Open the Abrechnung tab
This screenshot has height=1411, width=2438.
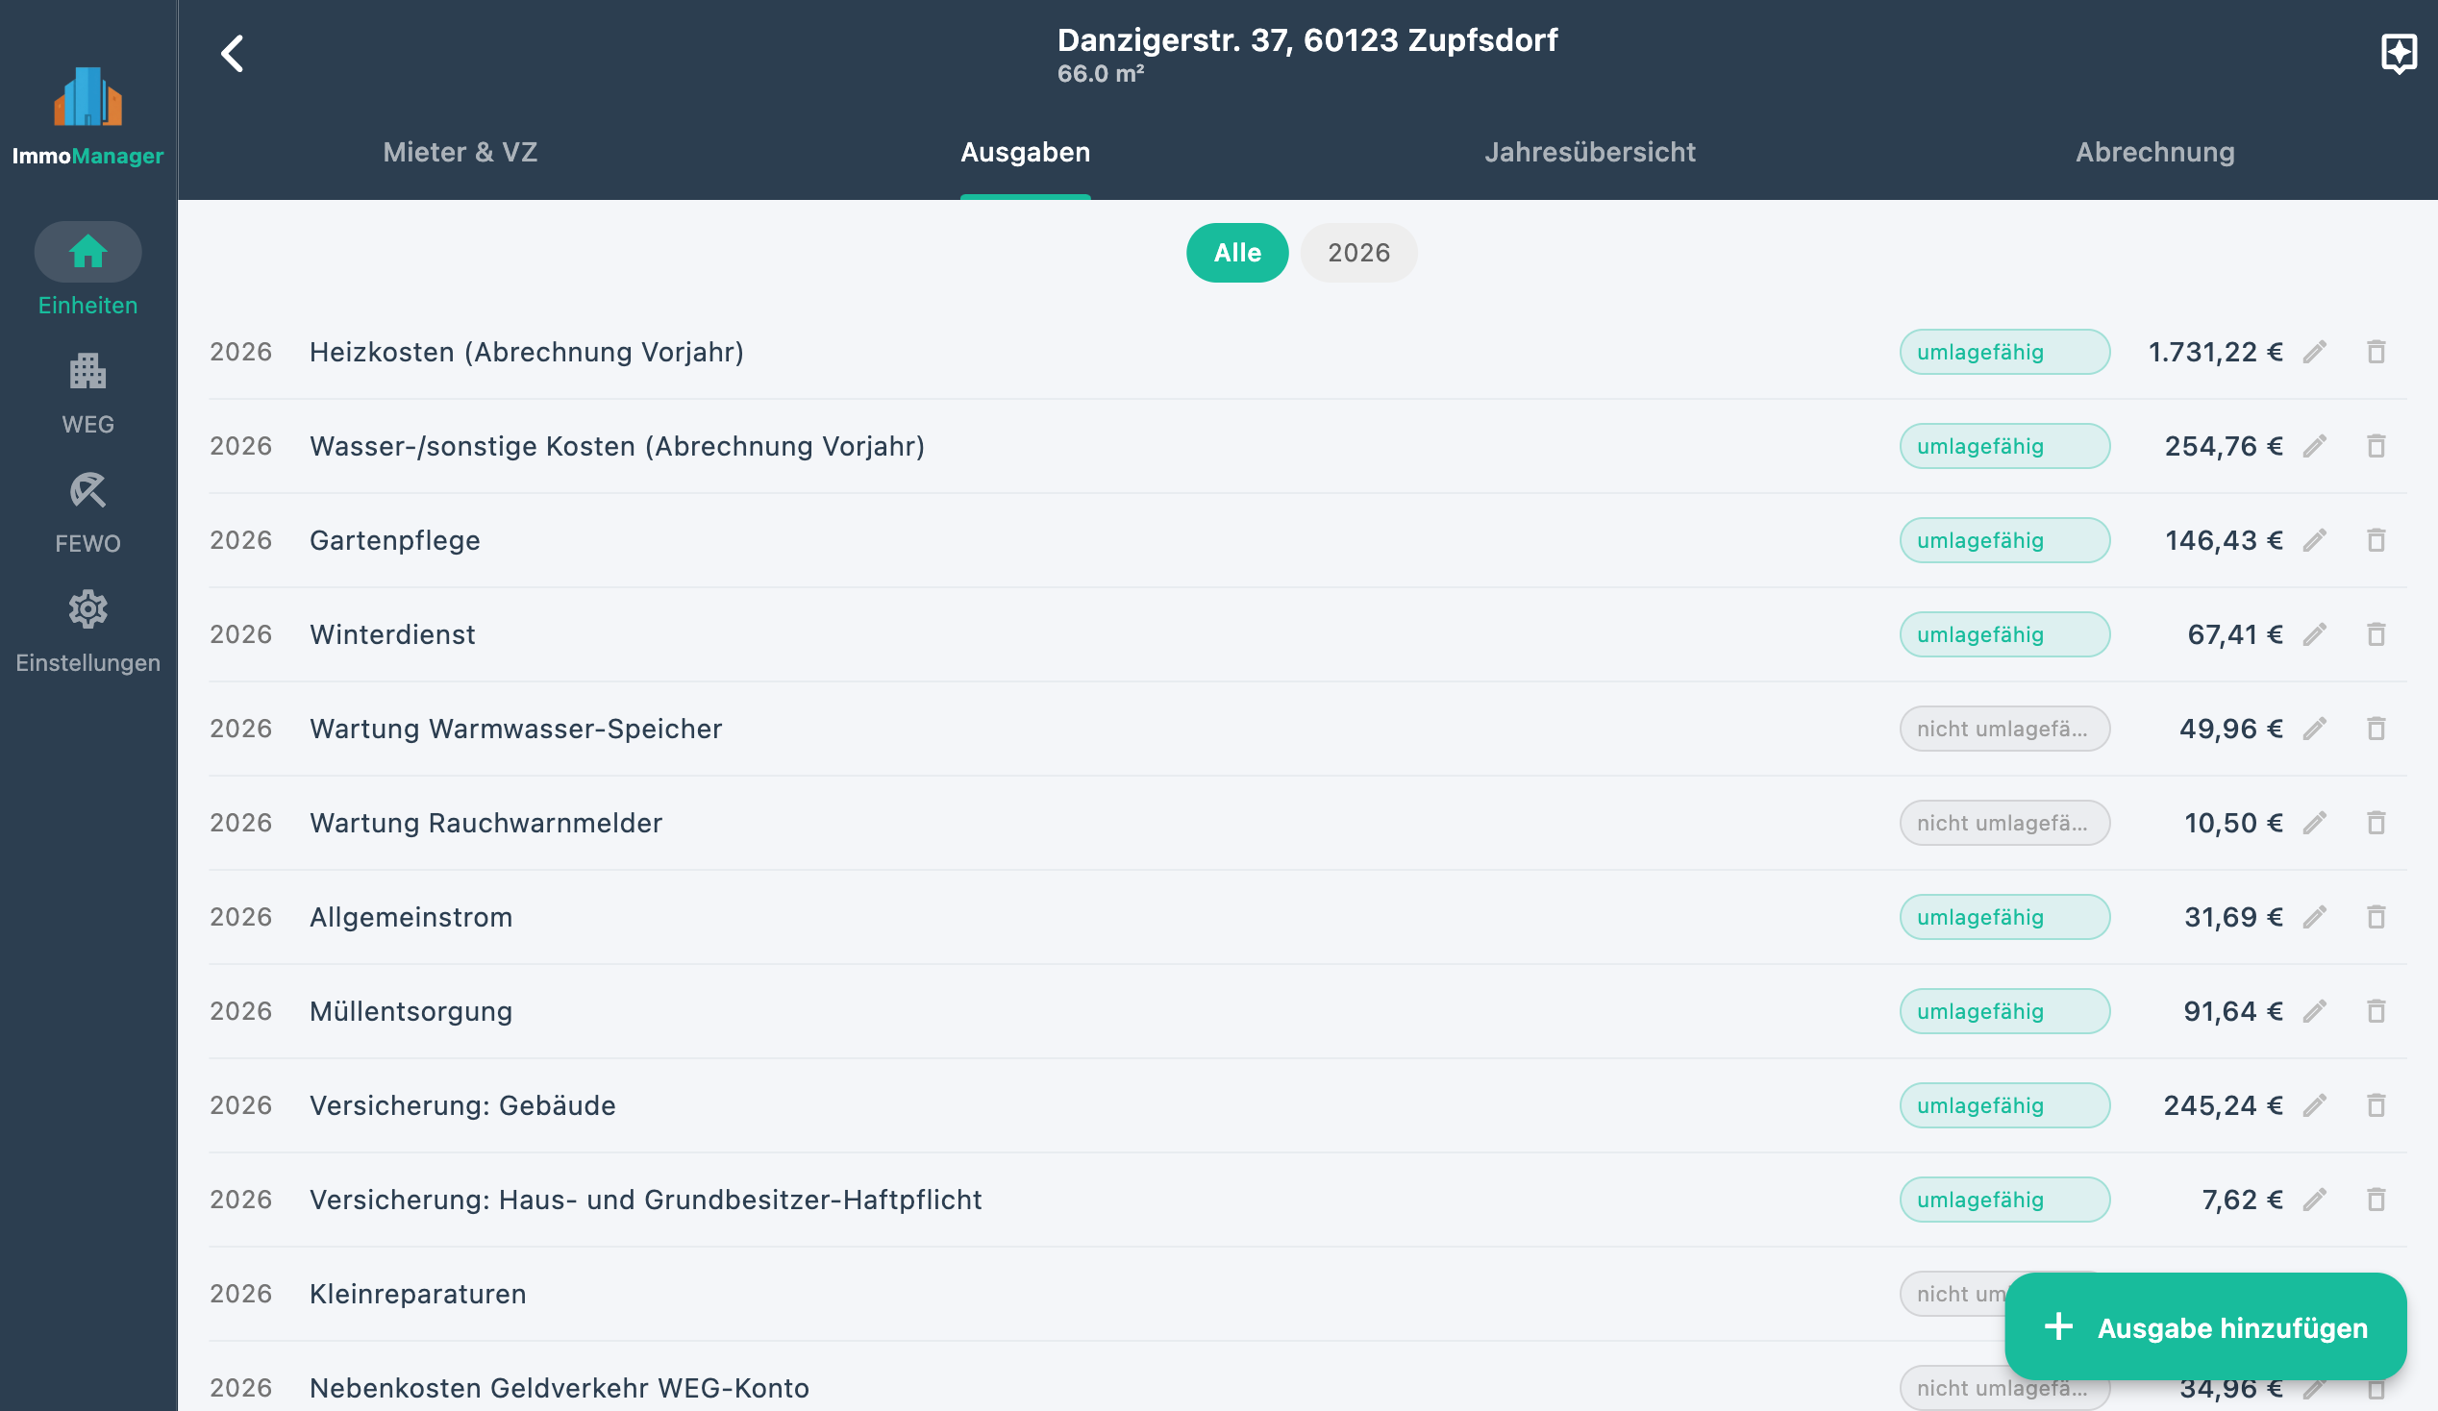tap(2154, 152)
